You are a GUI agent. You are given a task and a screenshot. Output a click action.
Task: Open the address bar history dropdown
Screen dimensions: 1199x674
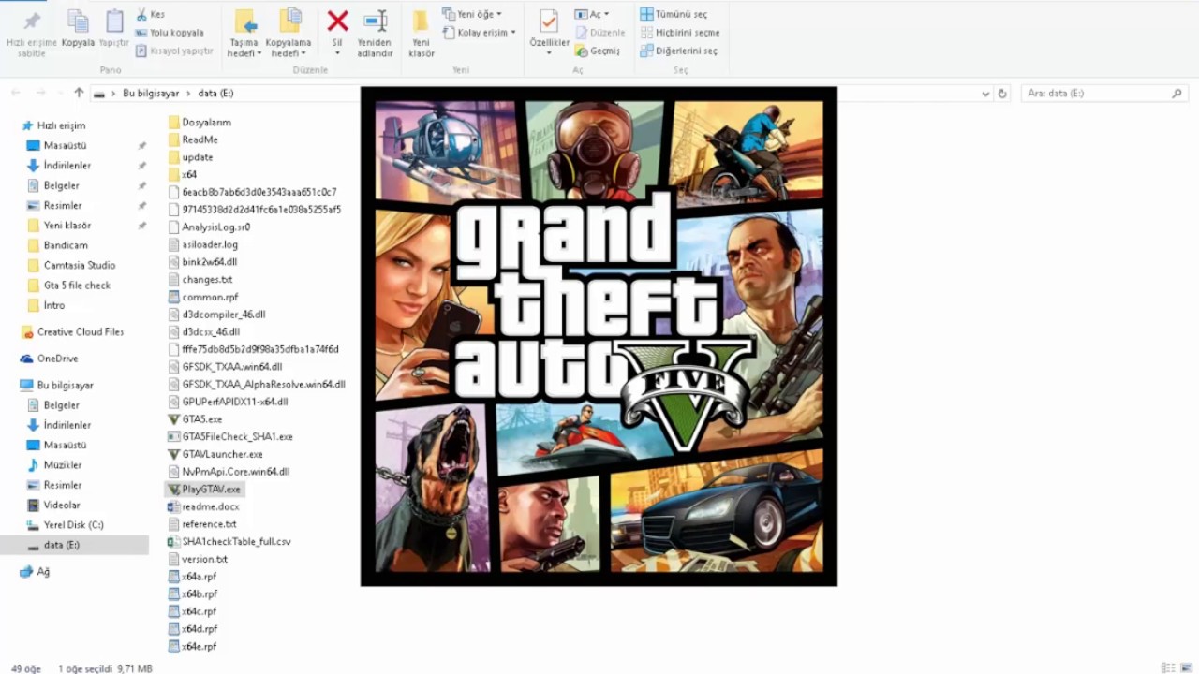point(985,94)
